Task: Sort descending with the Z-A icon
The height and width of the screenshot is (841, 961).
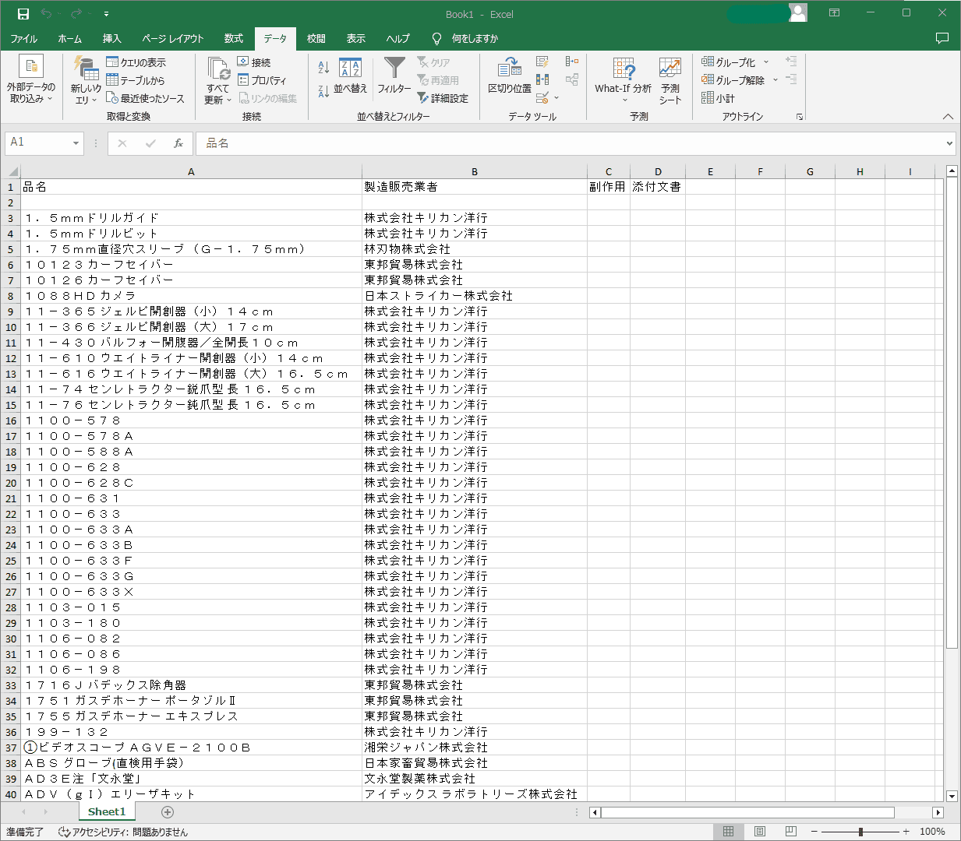Action: pos(323,91)
